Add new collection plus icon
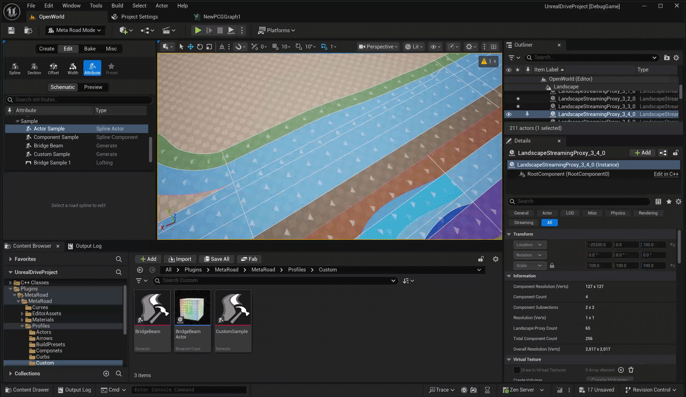This screenshot has height=397, width=686. [106, 373]
